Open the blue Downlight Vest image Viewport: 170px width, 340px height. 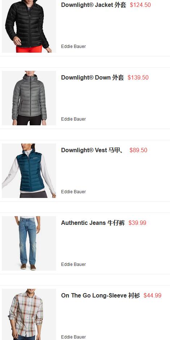29,171
